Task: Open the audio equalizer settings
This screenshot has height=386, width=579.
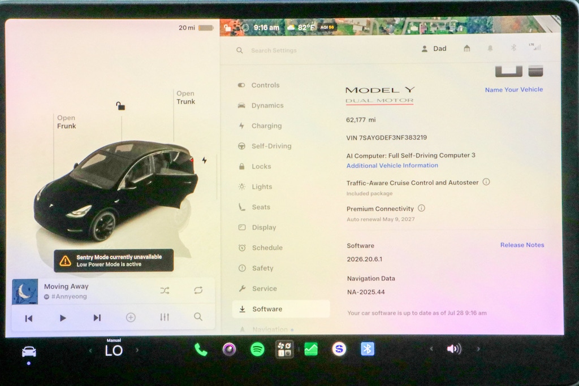Action: coord(165,317)
